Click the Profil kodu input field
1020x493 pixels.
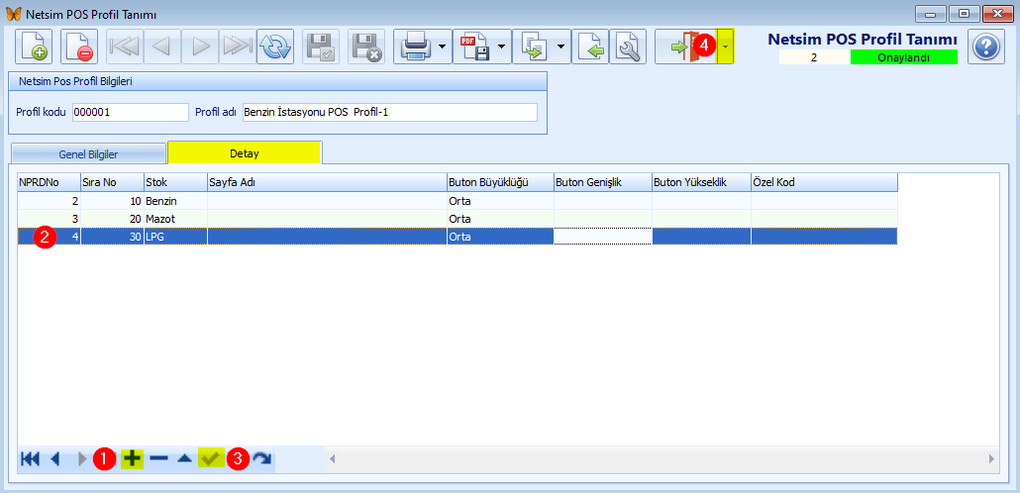(x=129, y=112)
